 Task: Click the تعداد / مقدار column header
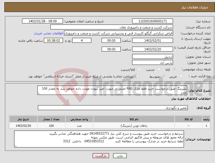[x=51, y=119]
